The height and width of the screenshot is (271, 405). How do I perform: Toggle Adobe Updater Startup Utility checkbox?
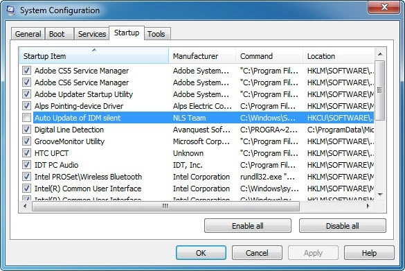pyautogui.click(x=26, y=94)
